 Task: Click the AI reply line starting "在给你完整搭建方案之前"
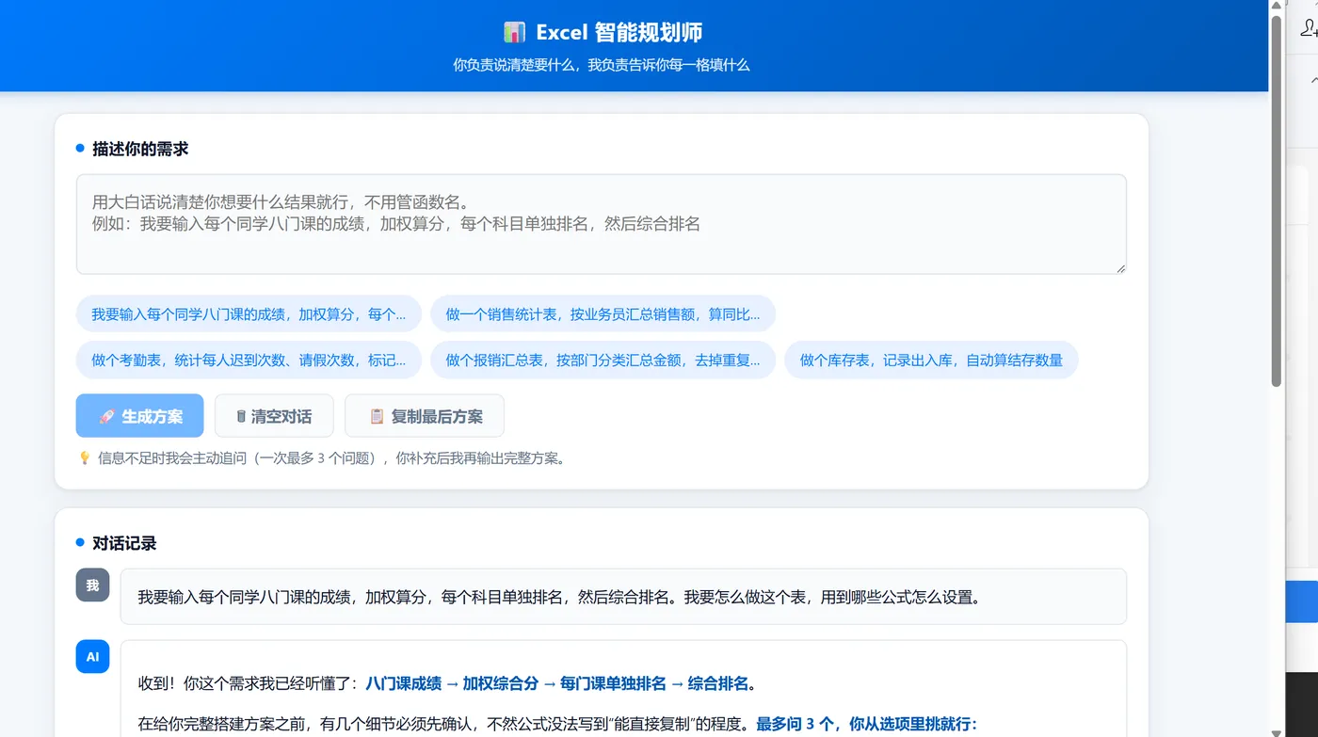pos(557,724)
